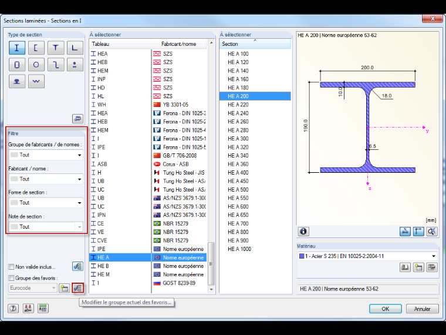Open the Eurocode favorites group dropdown

[33, 288]
